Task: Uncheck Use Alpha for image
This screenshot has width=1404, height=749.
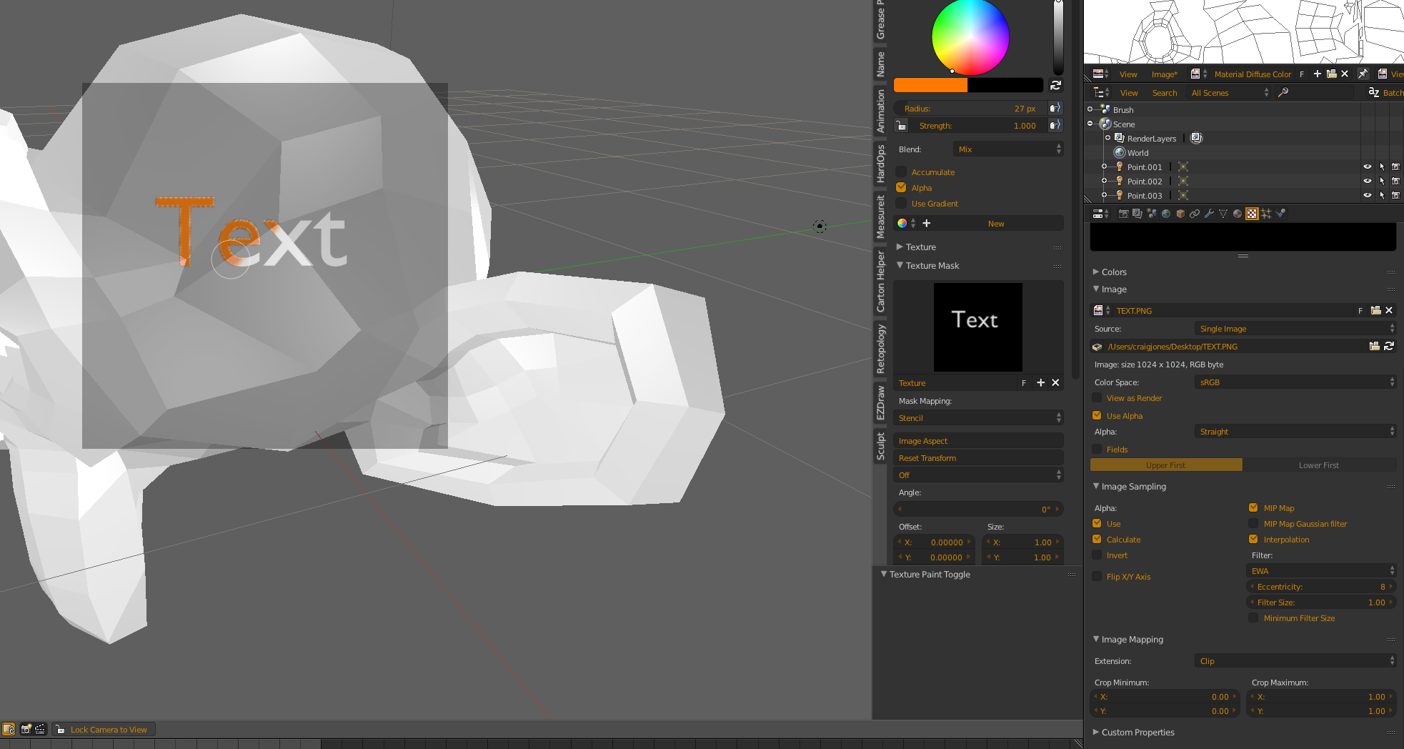Action: [1097, 415]
